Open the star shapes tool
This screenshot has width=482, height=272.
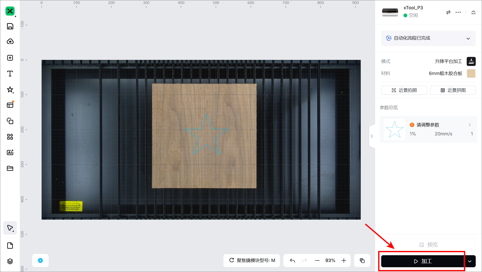pyautogui.click(x=10, y=89)
